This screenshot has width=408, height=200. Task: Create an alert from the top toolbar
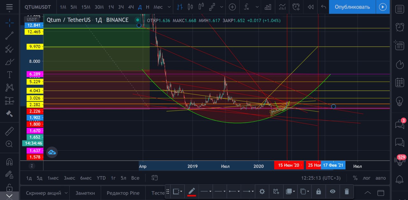pyautogui.click(x=296, y=7)
